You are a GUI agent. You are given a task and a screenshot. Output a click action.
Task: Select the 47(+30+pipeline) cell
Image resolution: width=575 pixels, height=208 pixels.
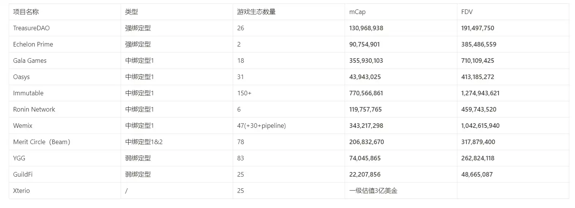pyautogui.click(x=261, y=126)
